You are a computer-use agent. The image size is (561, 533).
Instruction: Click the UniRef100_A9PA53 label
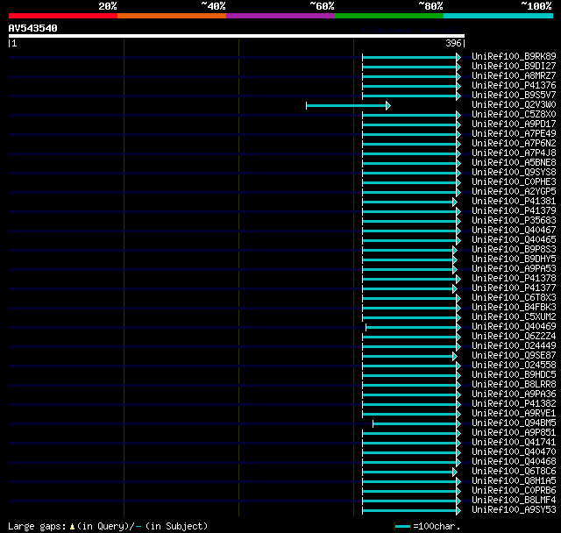click(514, 269)
